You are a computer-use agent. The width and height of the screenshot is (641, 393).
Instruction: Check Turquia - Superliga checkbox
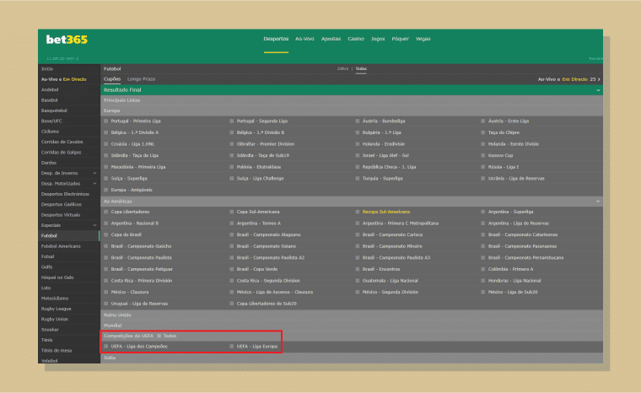tap(358, 178)
